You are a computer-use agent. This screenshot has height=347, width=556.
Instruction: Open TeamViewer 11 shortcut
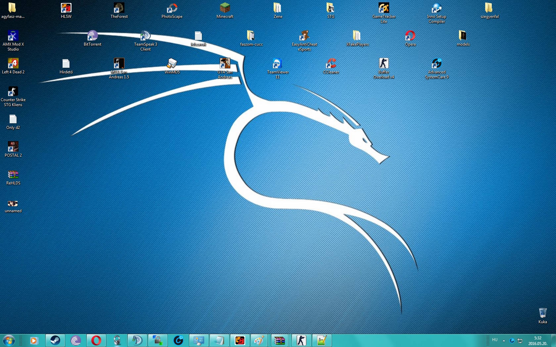point(278,68)
